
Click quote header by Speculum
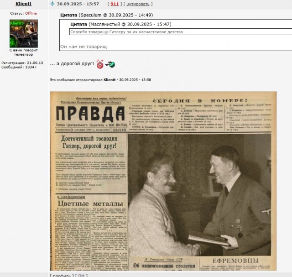pos(106,15)
